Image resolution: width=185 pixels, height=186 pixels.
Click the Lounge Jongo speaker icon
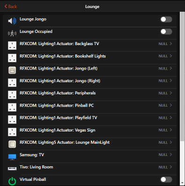[12, 21]
